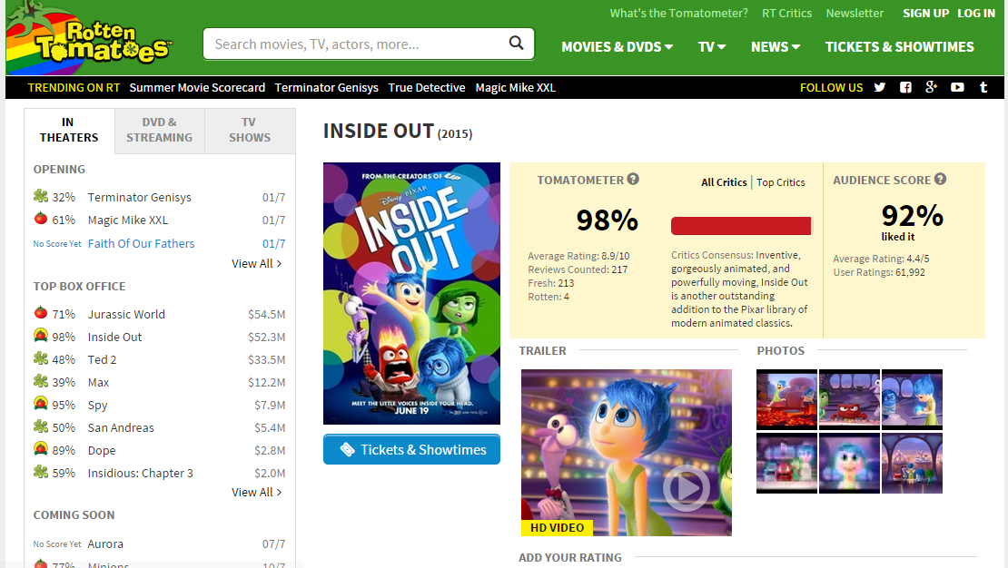This screenshot has height=568, width=1008.
Task: Expand the TV dropdown menu
Action: [x=712, y=47]
